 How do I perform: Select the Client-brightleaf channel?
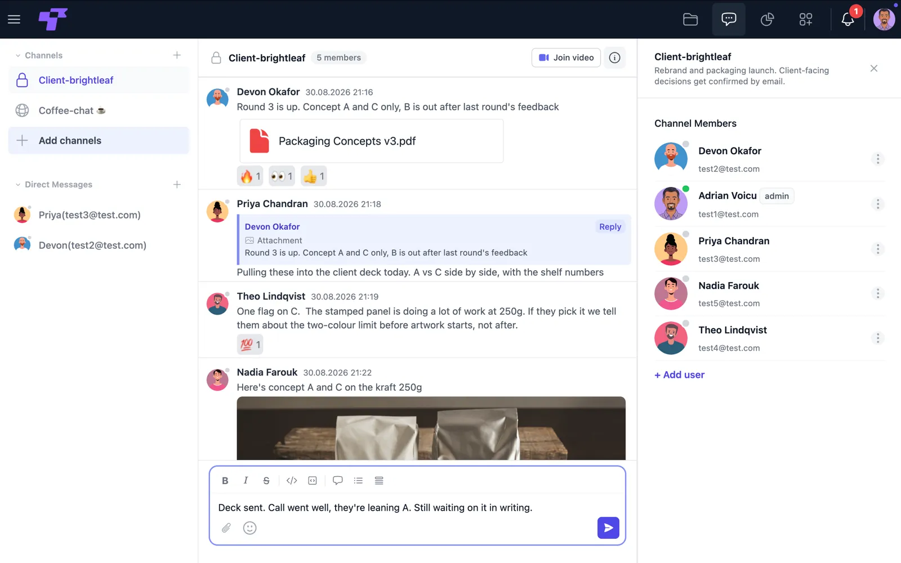click(99, 80)
